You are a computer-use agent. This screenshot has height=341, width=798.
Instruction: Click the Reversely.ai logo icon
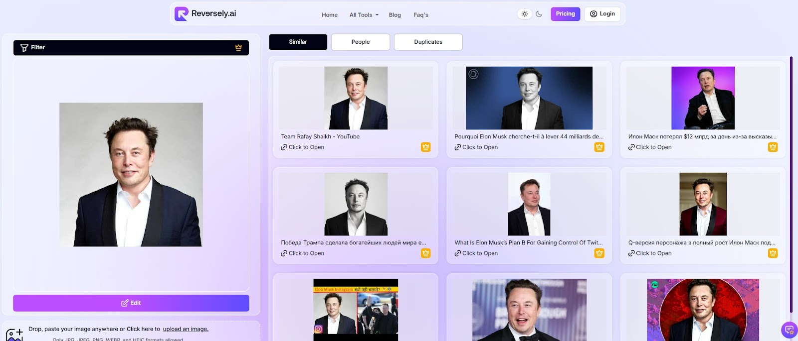181,14
